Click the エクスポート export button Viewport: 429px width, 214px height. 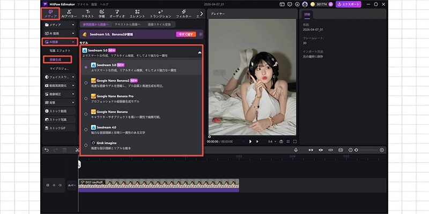348,4
